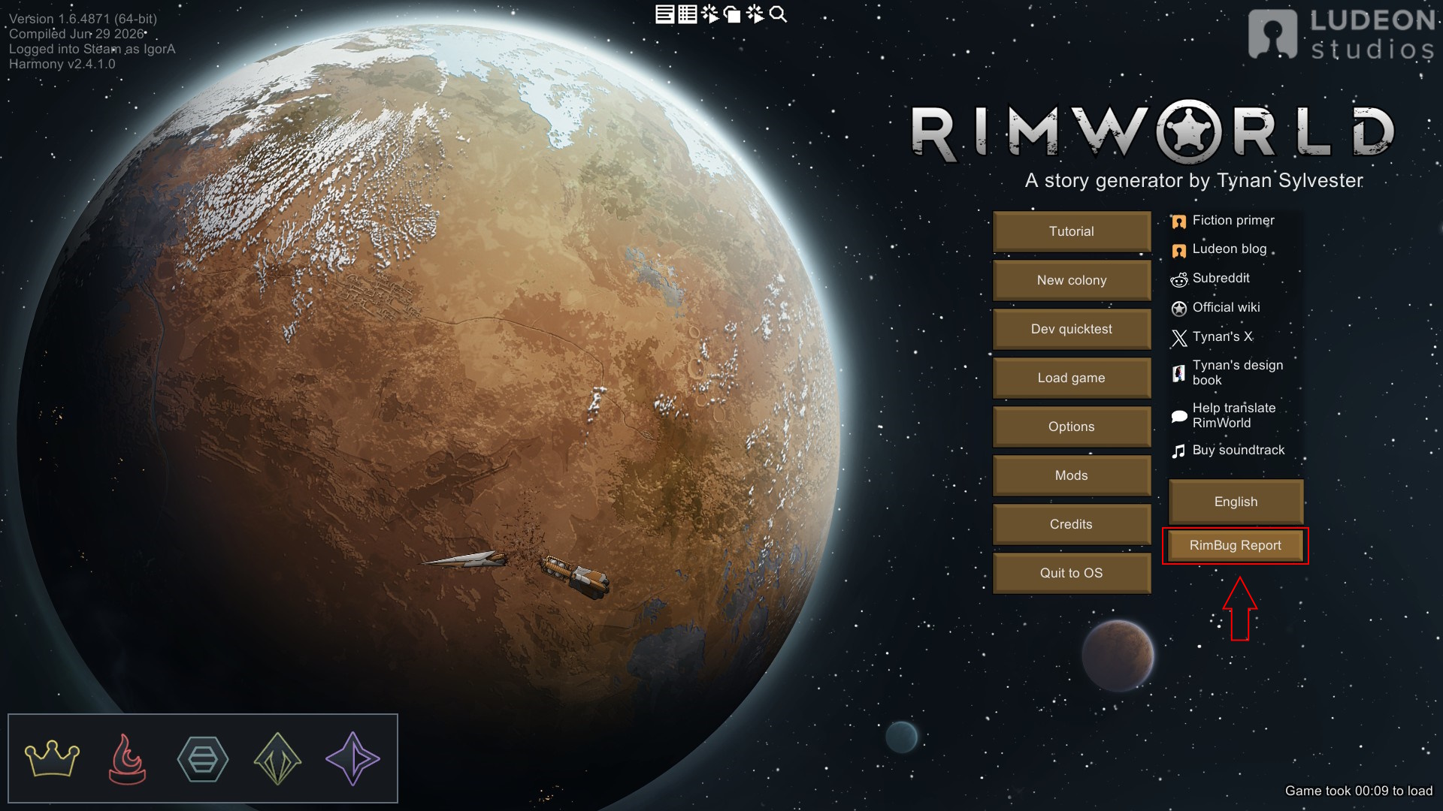Open the Subreddit link
The width and height of the screenshot is (1443, 811).
point(1210,279)
